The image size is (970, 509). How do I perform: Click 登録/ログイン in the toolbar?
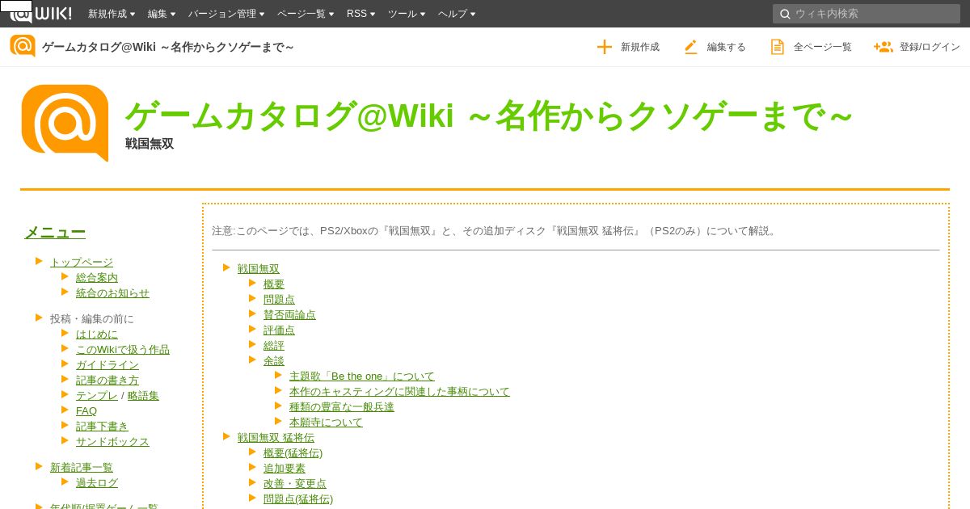click(x=930, y=47)
